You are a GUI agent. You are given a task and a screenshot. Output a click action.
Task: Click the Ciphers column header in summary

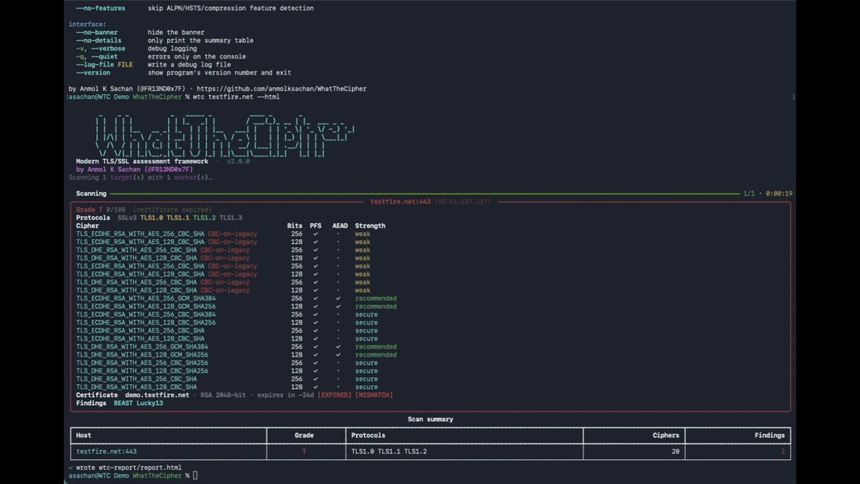665,436
